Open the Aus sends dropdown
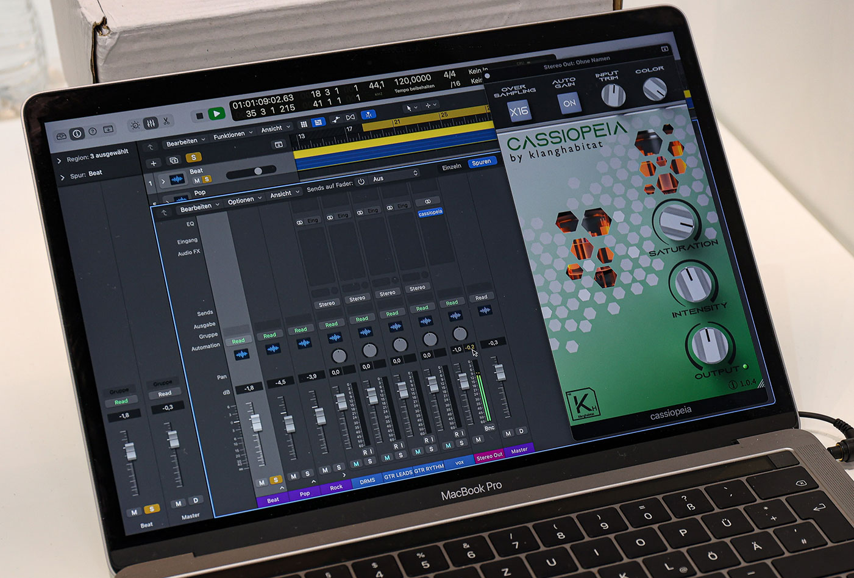Screen dimensions: 854x578 pyautogui.click(x=395, y=177)
